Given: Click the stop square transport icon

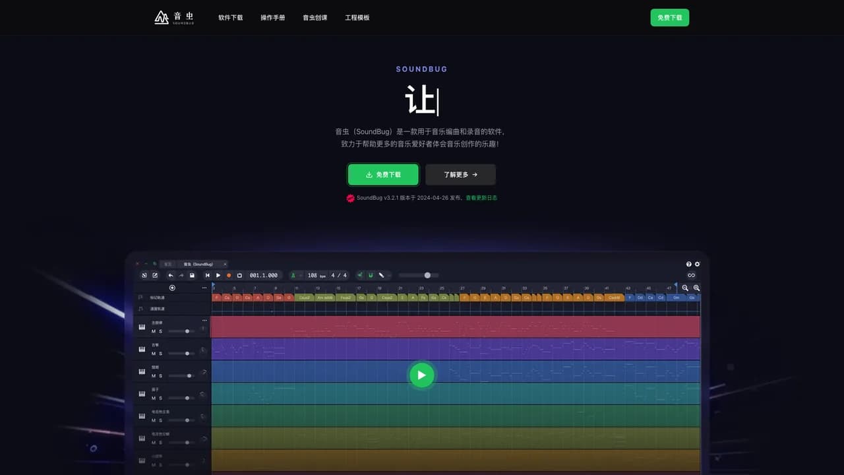Looking at the screenshot, I should click(239, 275).
